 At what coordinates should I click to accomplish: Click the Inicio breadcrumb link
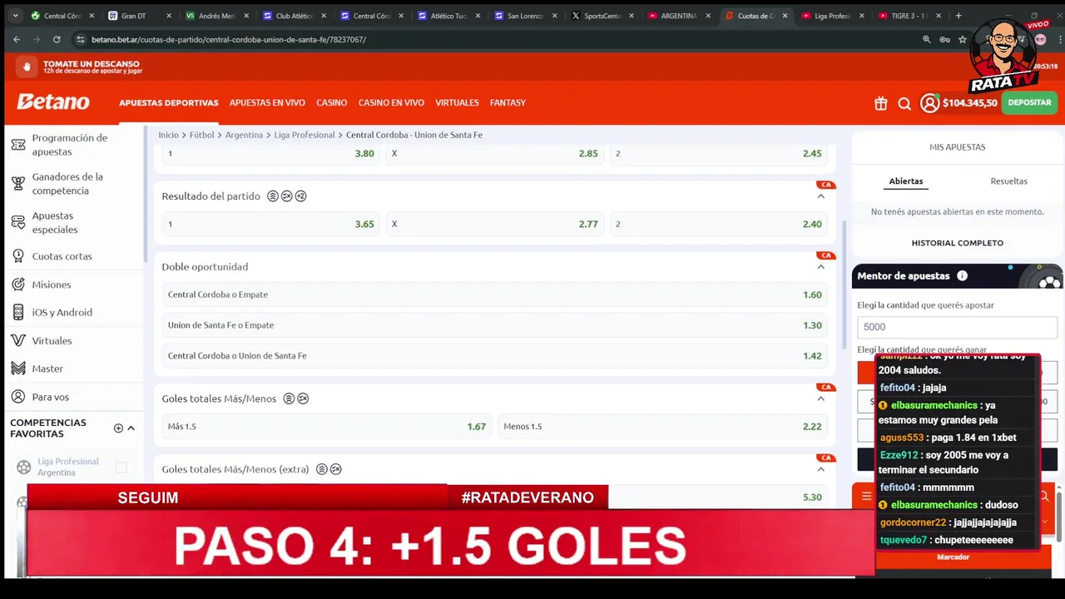coord(169,135)
